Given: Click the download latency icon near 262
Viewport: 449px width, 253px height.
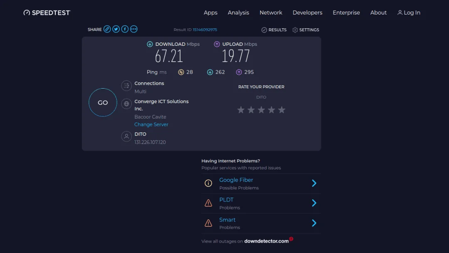Looking at the screenshot, I should (x=210, y=72).
